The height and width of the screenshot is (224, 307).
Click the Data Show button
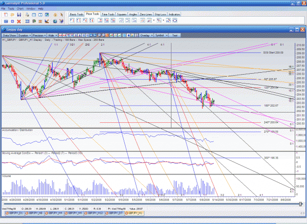9,35
